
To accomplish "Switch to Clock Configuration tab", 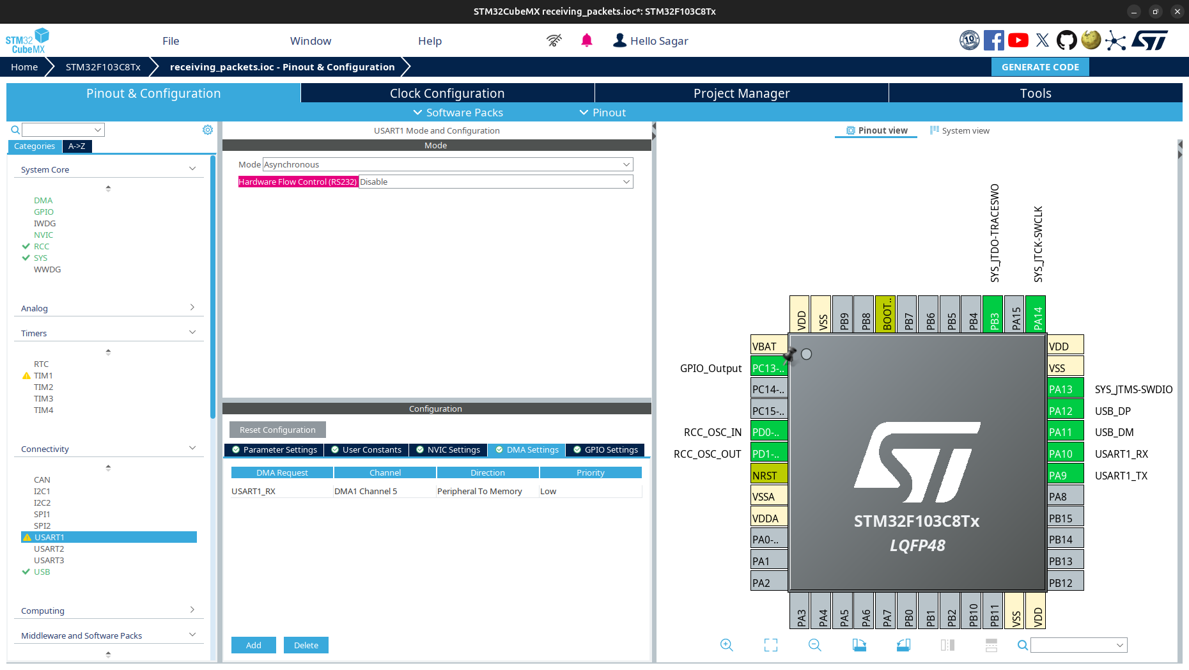I will click(447, 93).
